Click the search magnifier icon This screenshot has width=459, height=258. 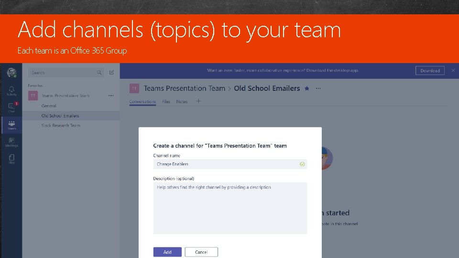click(99, 73)
